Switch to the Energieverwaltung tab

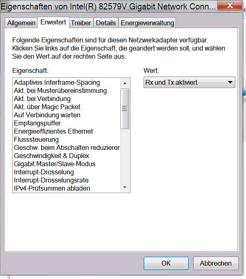tap(147, 23)
